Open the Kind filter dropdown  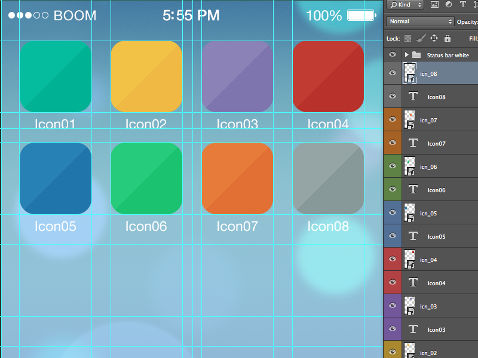tap(405, 5)
